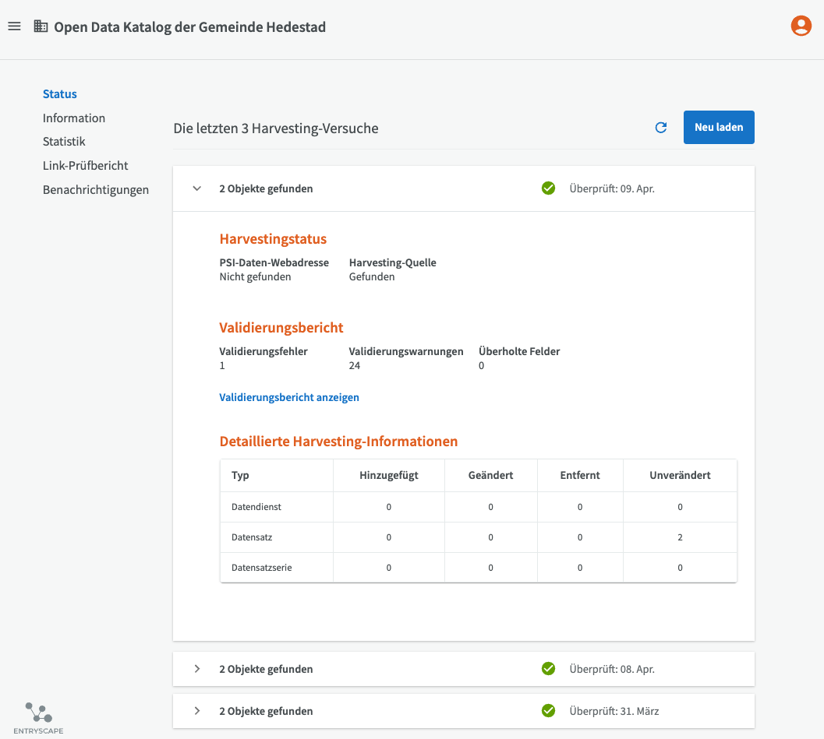Select the Datendienst row label
The width and height of the screenshot is (824, 739).
[x=256, y=507]
